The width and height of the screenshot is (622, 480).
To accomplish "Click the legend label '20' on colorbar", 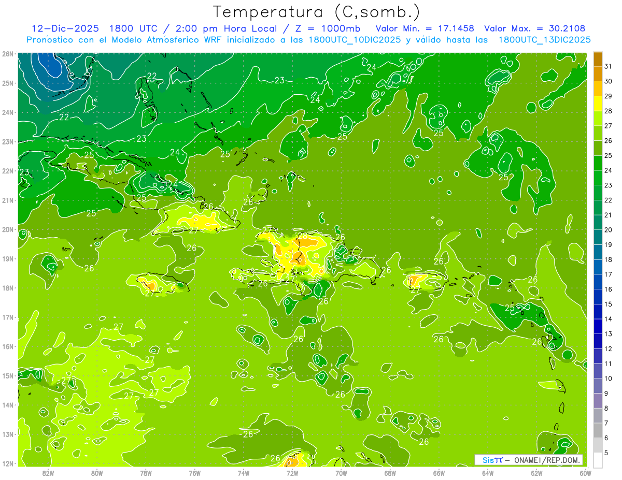I will 609,230.
